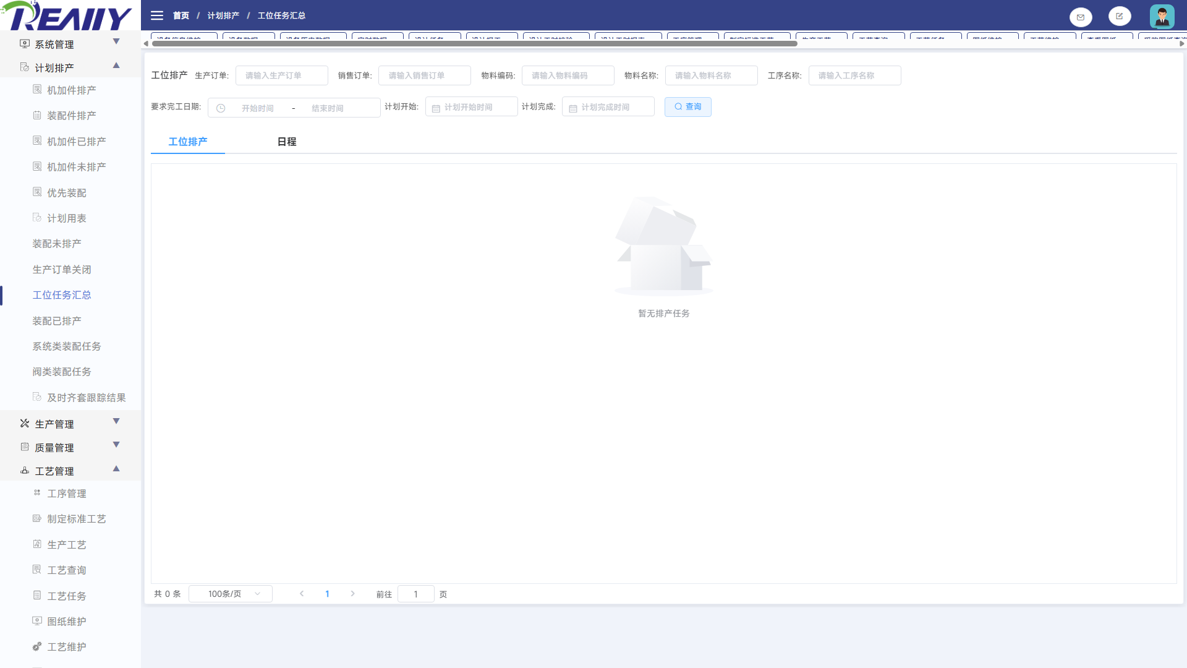This screenshot has height=668, width=1187.
Task: Select page number 1
Action: [327, 594]
